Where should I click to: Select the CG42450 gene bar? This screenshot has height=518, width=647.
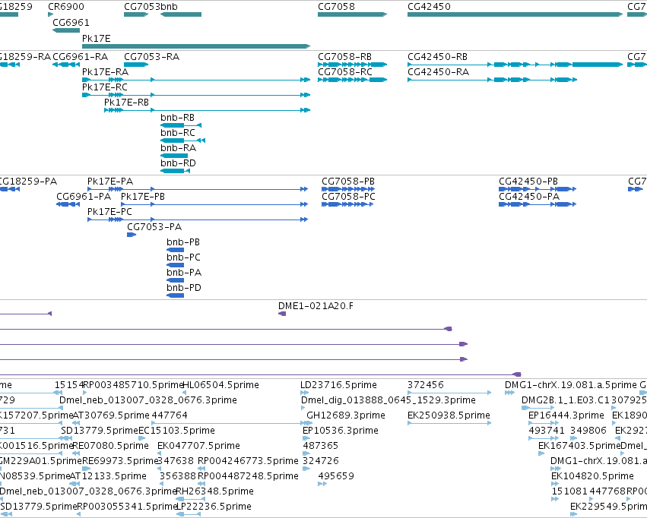(x=515, y=14)
